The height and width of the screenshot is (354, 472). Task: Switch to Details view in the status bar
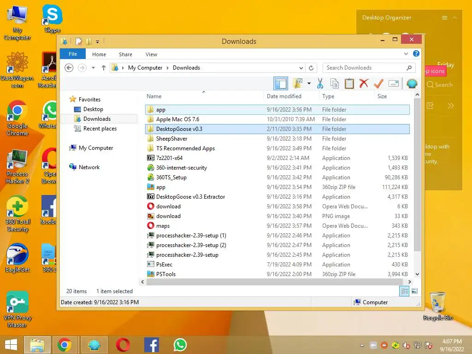click(404, 291)
